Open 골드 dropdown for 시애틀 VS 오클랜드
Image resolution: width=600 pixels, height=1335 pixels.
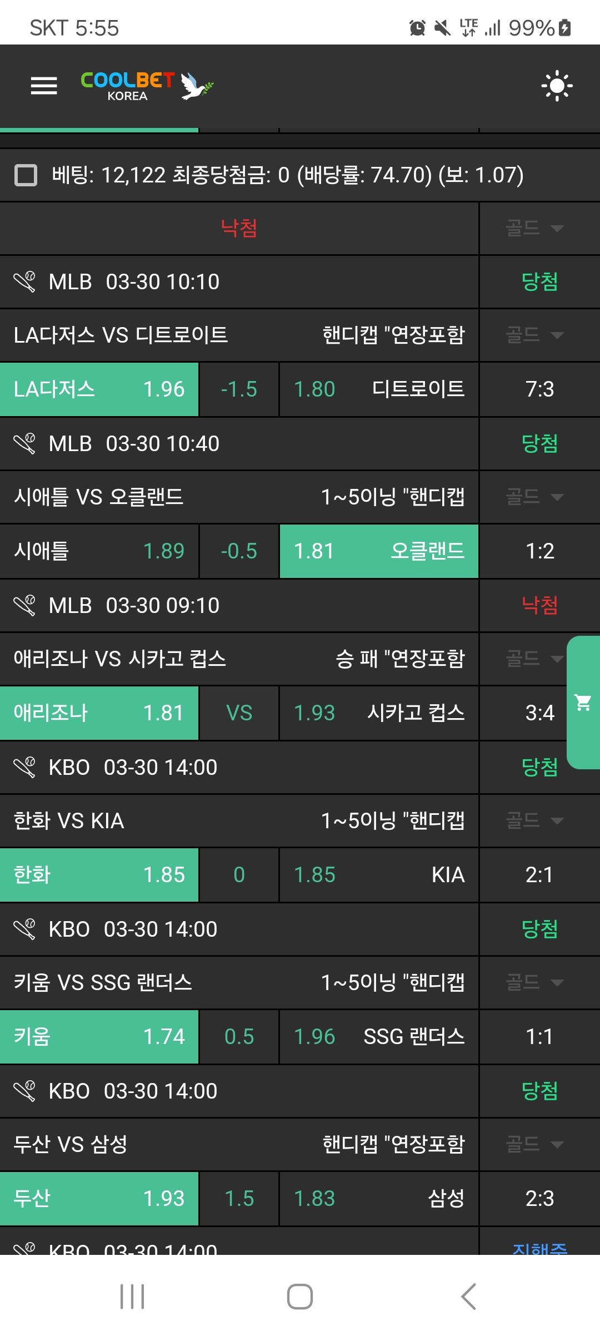[x=534, y=497]
